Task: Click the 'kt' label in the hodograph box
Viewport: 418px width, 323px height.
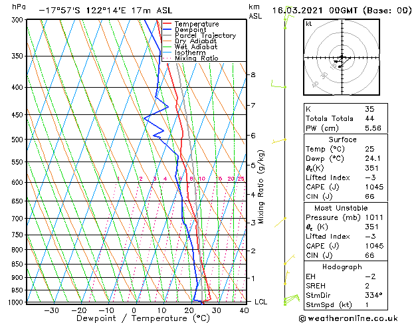Action: [x=309, y=24]
